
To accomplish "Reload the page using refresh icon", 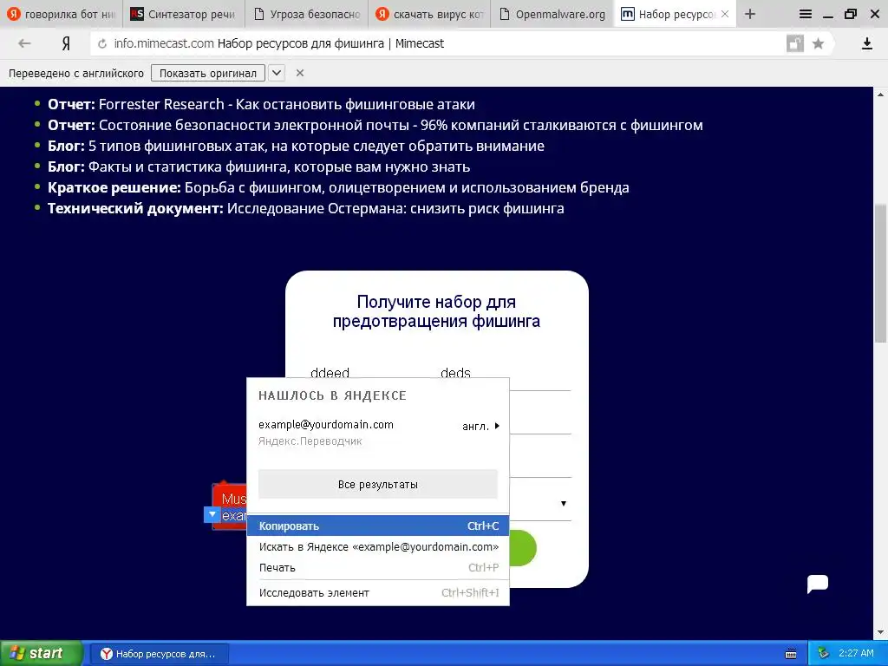I will [x=102, y=43].
